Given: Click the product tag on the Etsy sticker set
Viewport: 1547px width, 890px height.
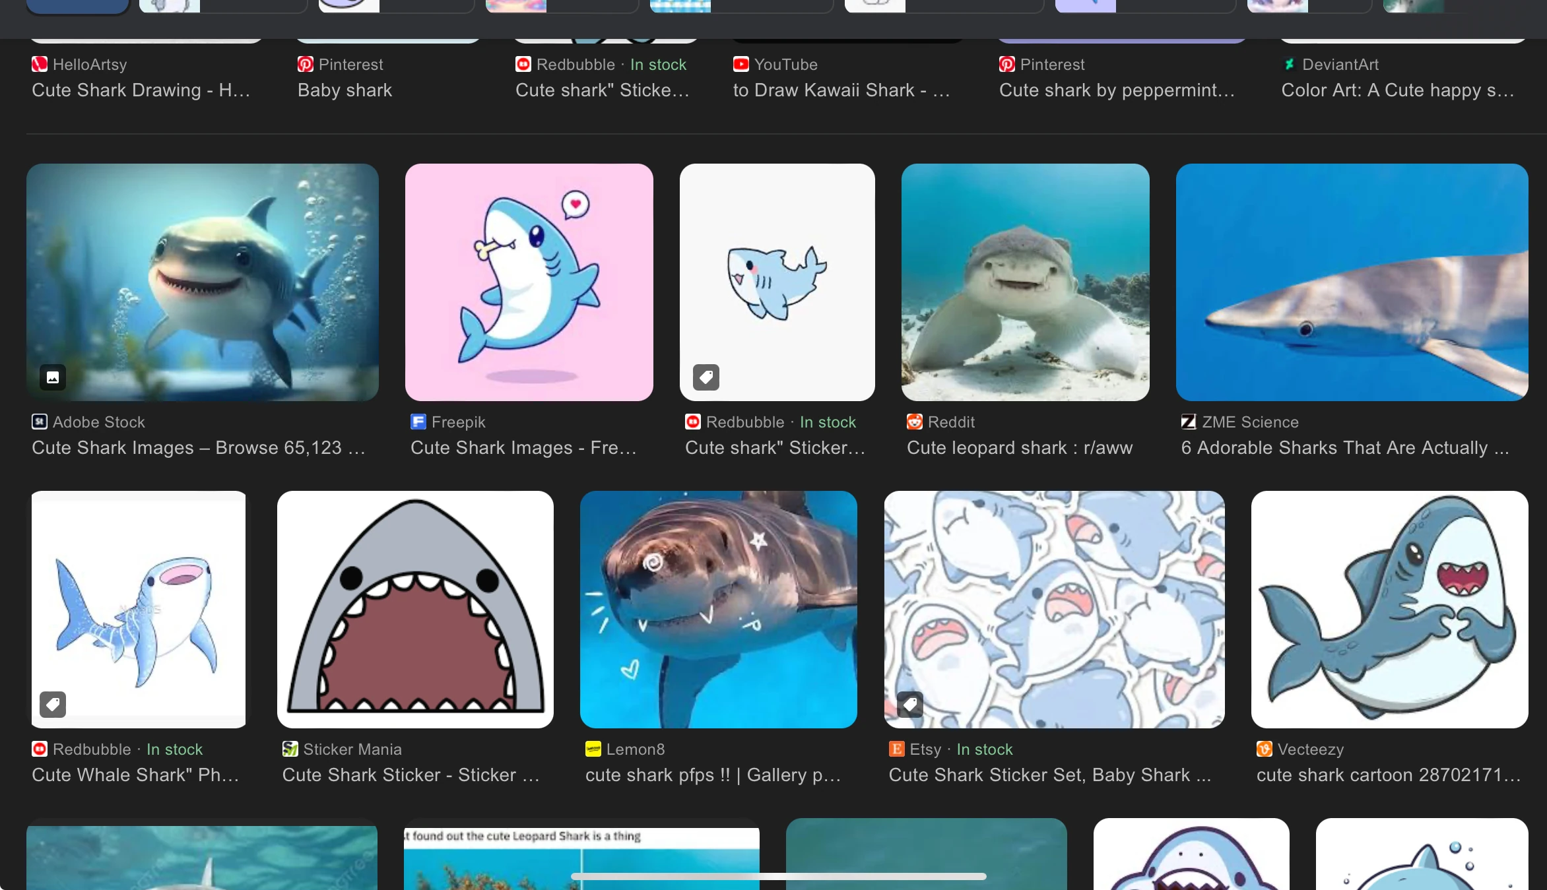Looking at the screenshot, I should coord(910,705).
